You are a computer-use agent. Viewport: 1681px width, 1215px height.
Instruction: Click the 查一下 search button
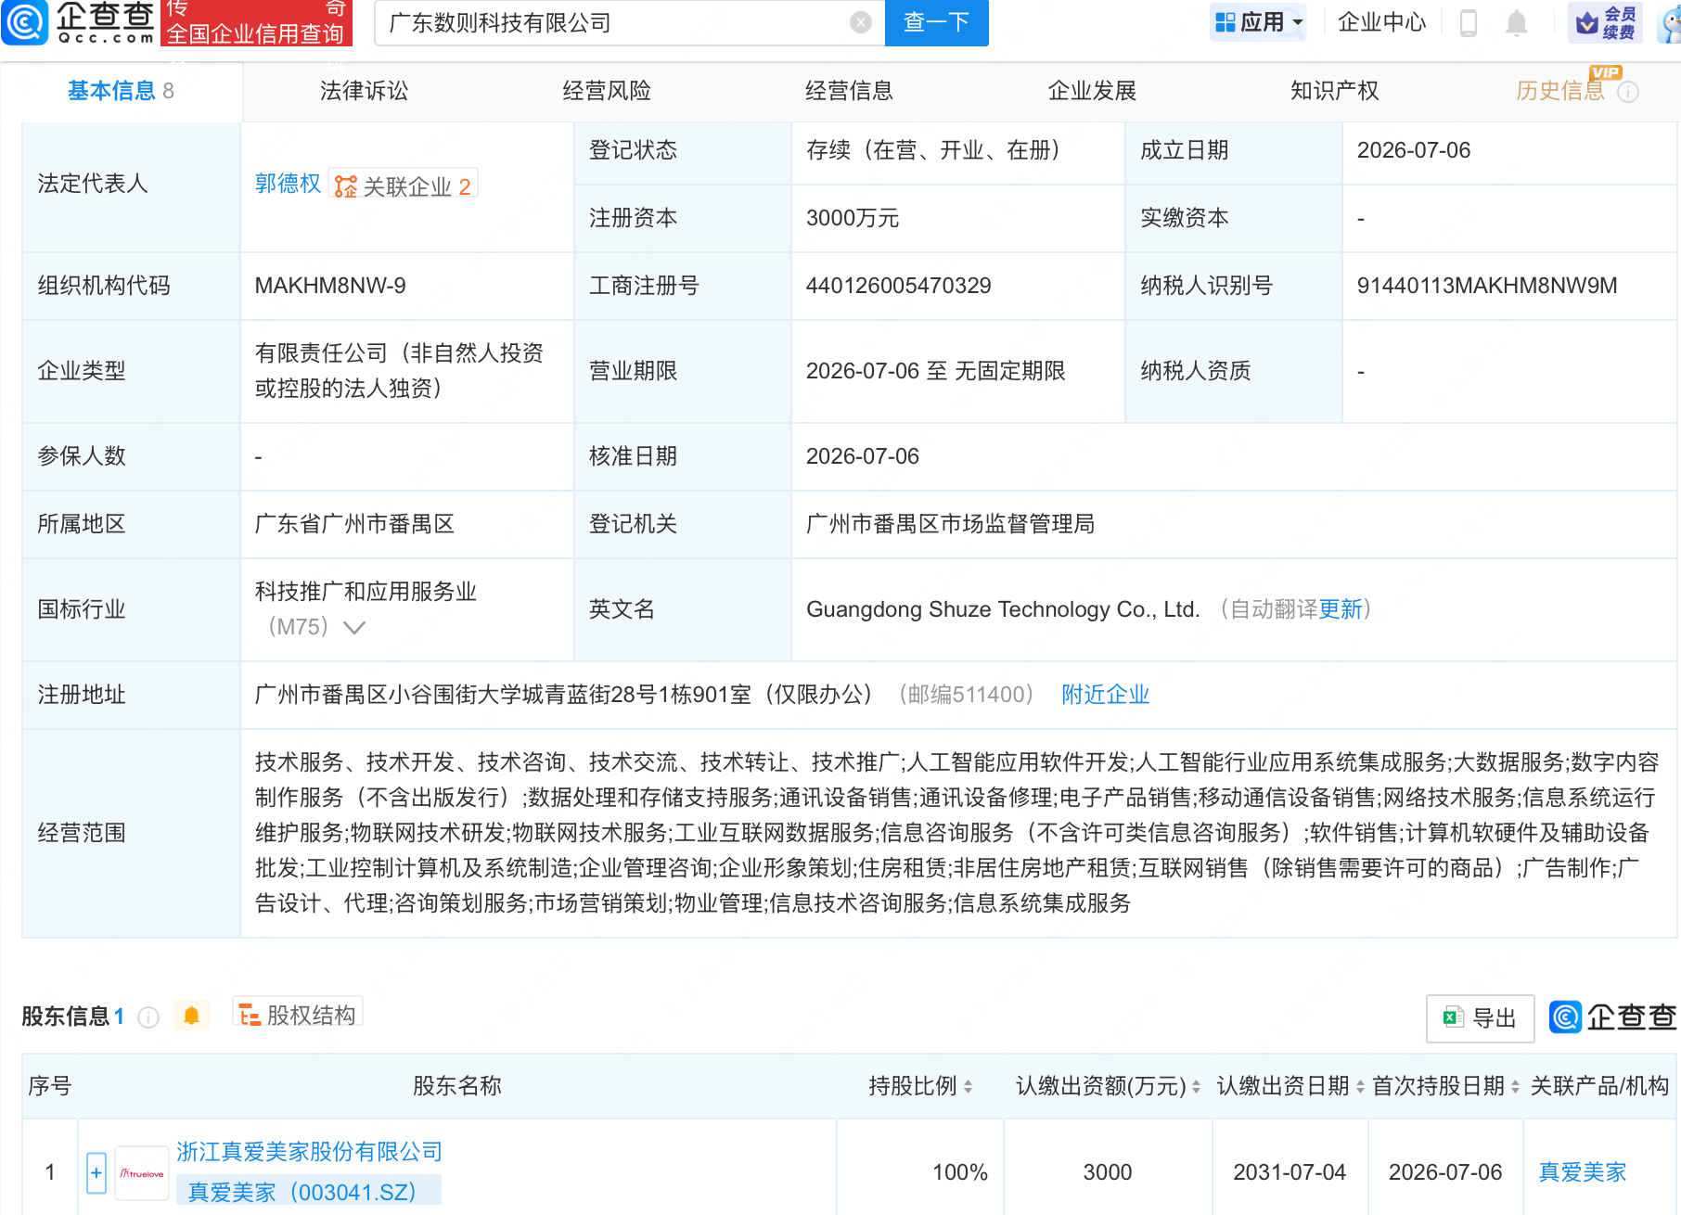[937, 22]
